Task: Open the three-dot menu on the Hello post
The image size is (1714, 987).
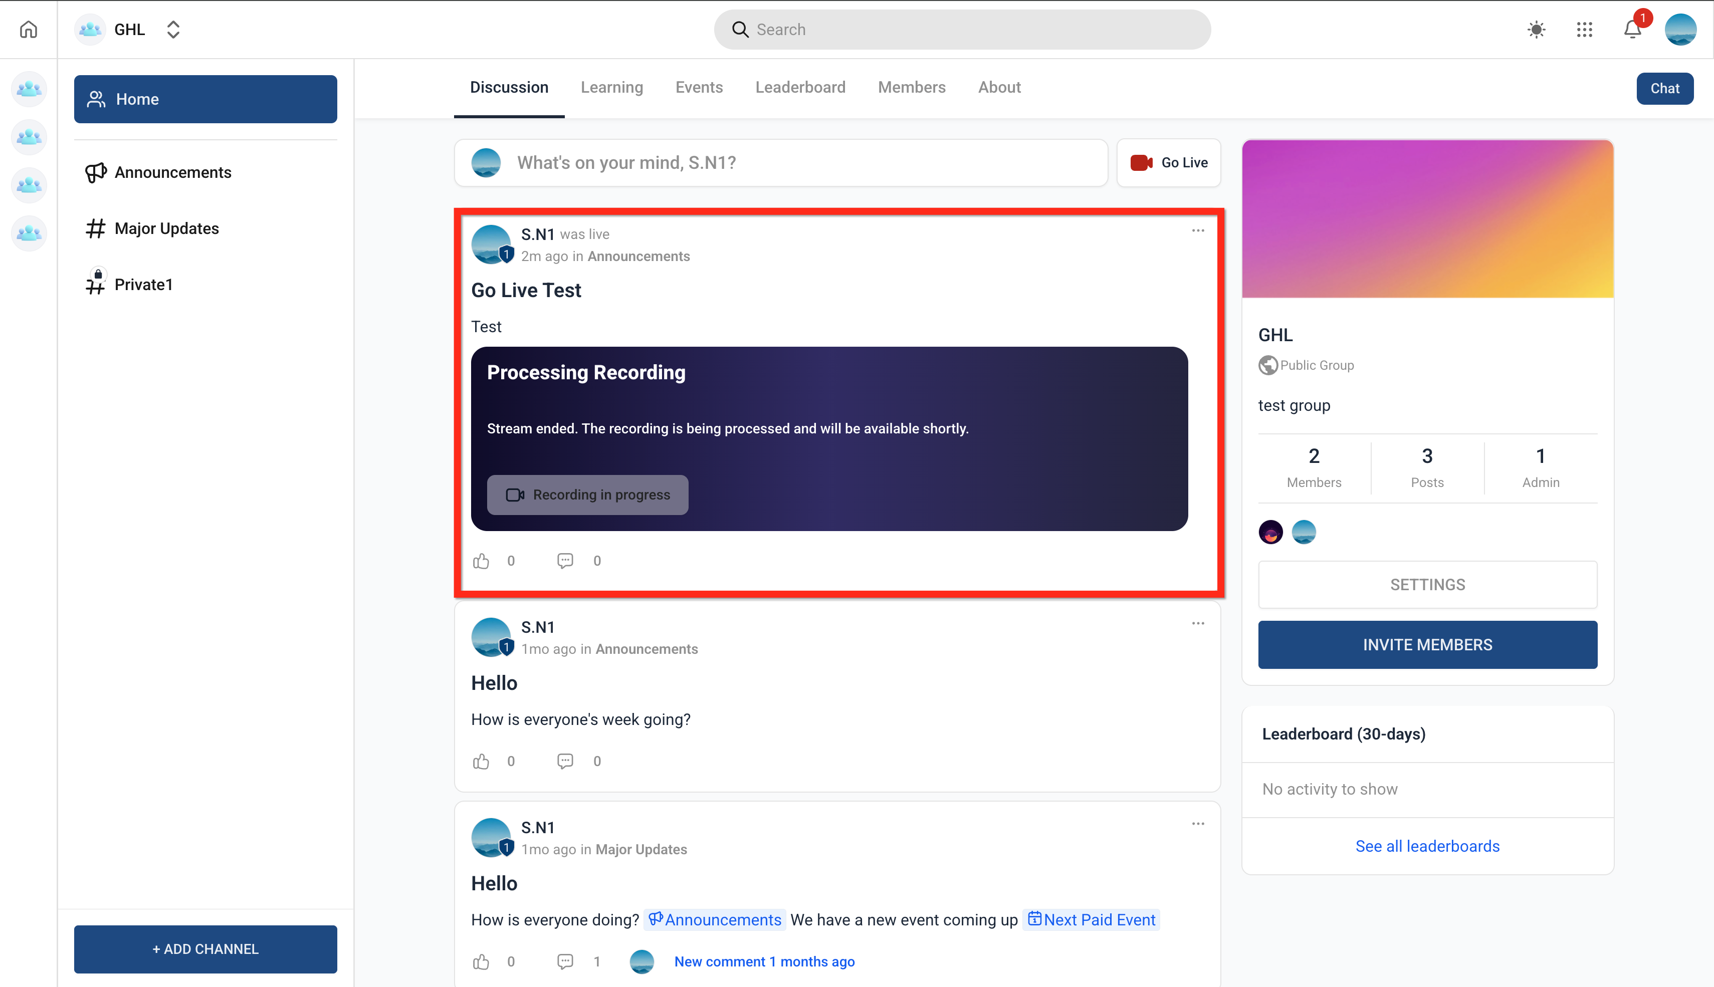Action: tap(1198, 623)
